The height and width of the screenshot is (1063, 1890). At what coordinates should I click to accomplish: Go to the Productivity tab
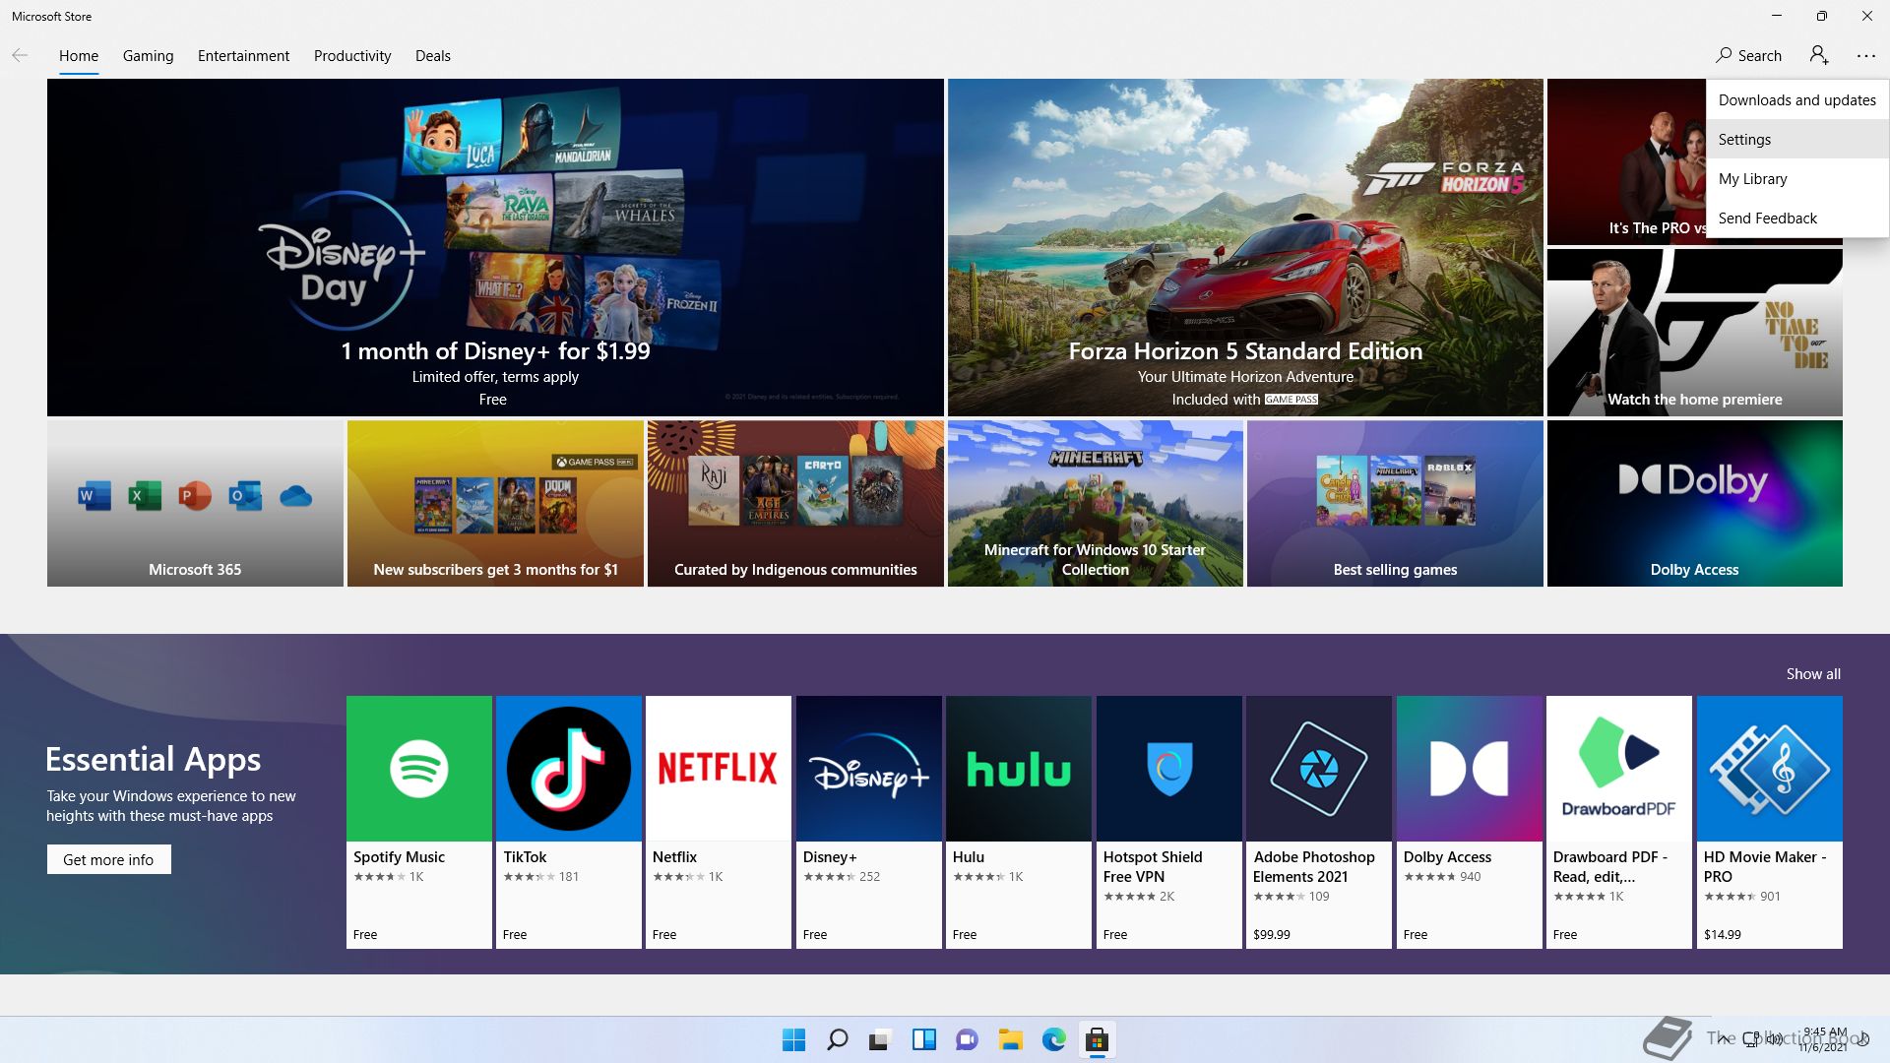tap(352, 55)
